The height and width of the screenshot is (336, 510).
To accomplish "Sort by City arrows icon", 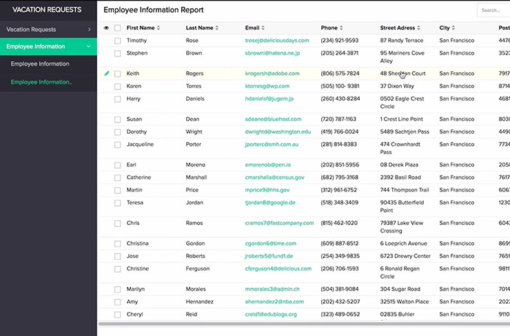I will pos(453,28).
